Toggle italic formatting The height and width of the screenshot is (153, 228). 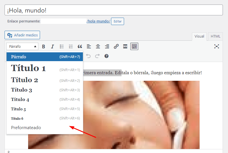[53, 46]
